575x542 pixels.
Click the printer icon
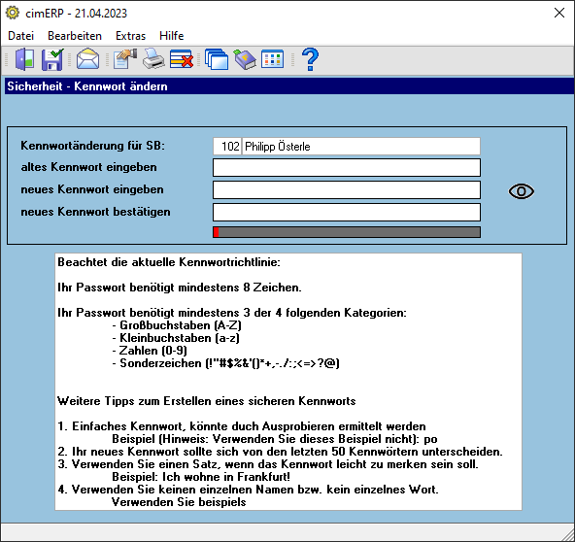153,59
